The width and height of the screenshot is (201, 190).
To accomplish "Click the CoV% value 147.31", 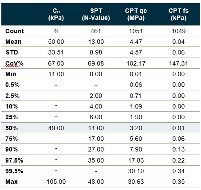I will (178, 63).
